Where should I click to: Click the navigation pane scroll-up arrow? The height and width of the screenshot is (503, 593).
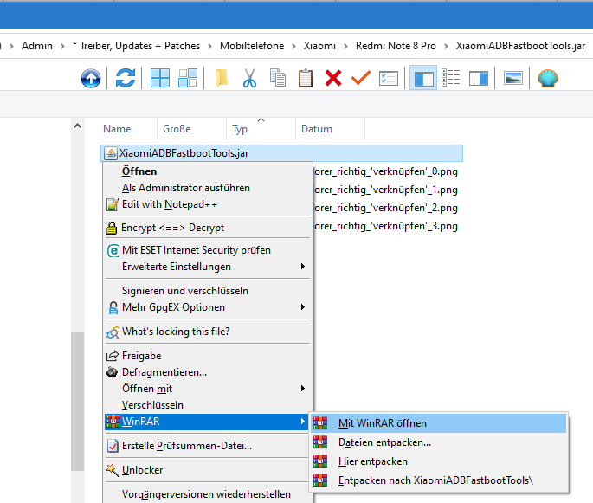78,126
